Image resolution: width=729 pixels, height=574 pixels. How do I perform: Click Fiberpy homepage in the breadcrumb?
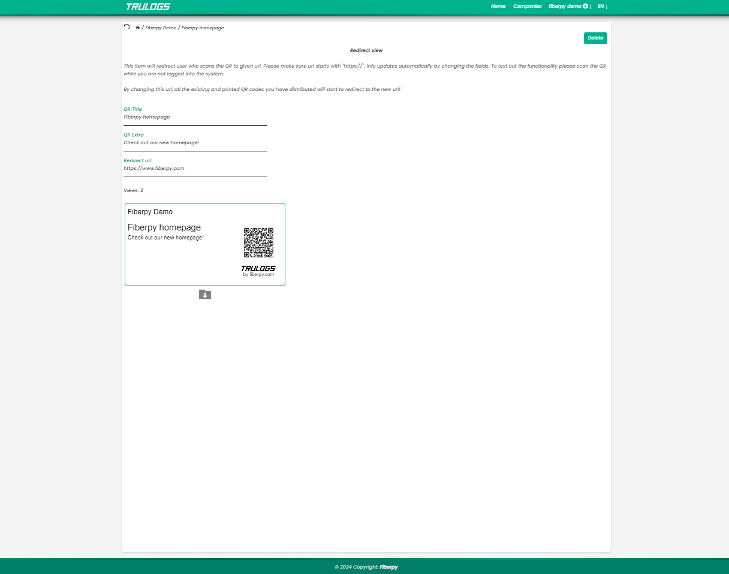coord(203,28)
